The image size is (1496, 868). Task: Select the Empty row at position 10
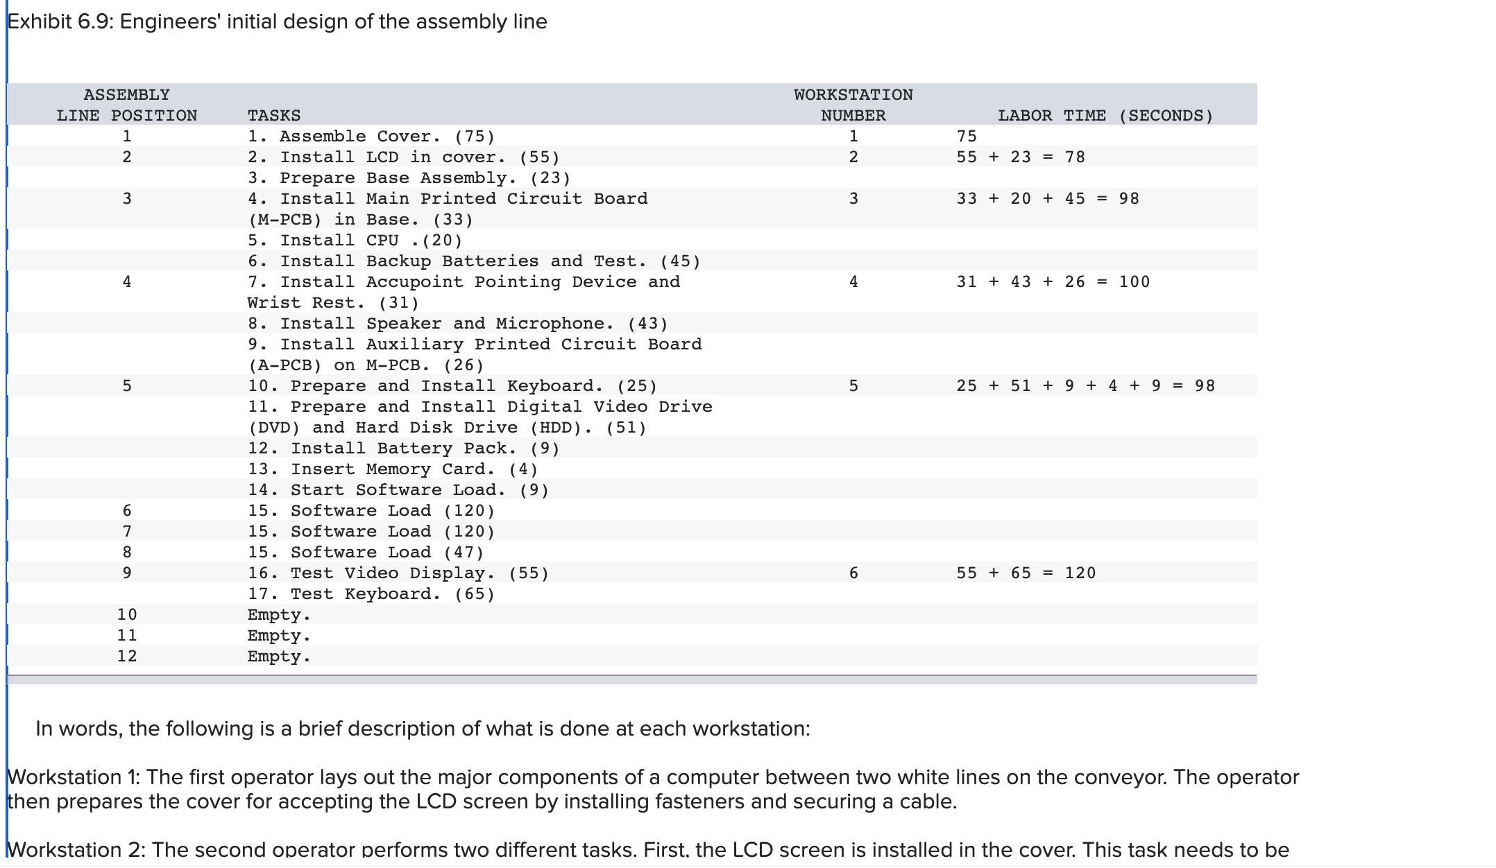(x=278, y=614)
